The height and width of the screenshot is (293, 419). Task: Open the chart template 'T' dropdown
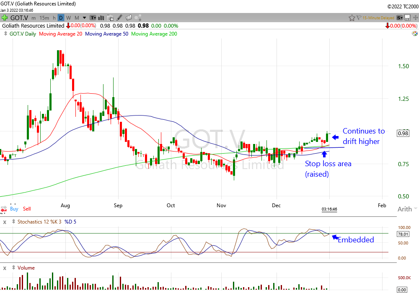click(x=93, y=18)
